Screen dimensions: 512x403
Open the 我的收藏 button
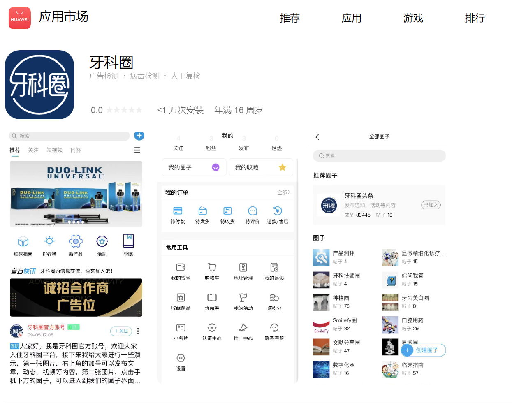[261, 167]
